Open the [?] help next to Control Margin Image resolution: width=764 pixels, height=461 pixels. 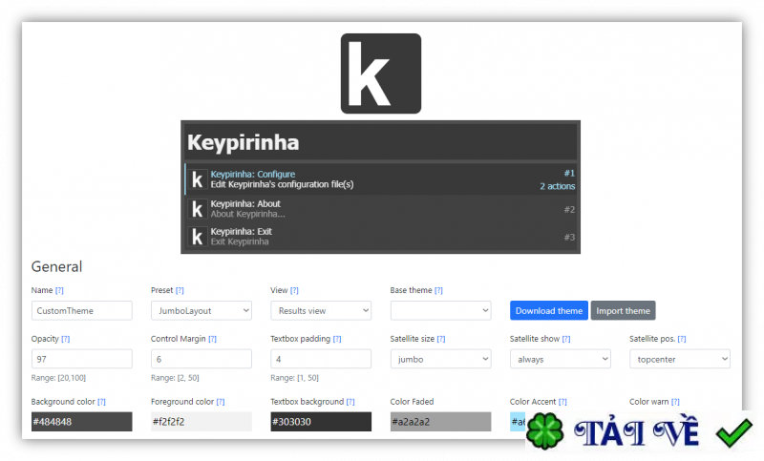click(x=212, y=339)
